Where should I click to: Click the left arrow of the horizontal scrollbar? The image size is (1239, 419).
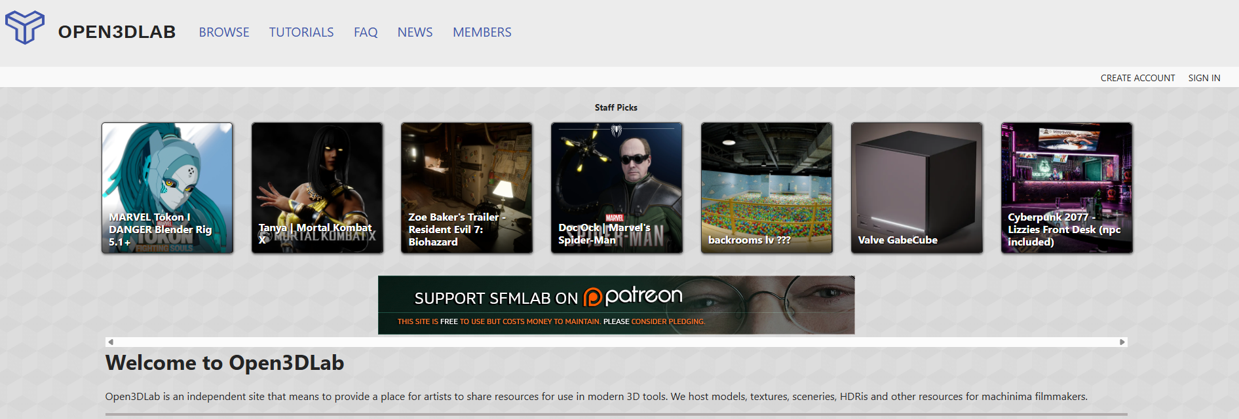pyautogui.click(x=111, y=342)
